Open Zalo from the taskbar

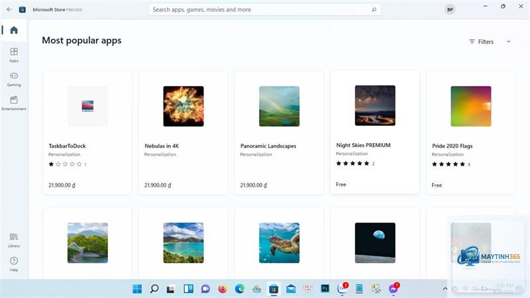point(343,289)
